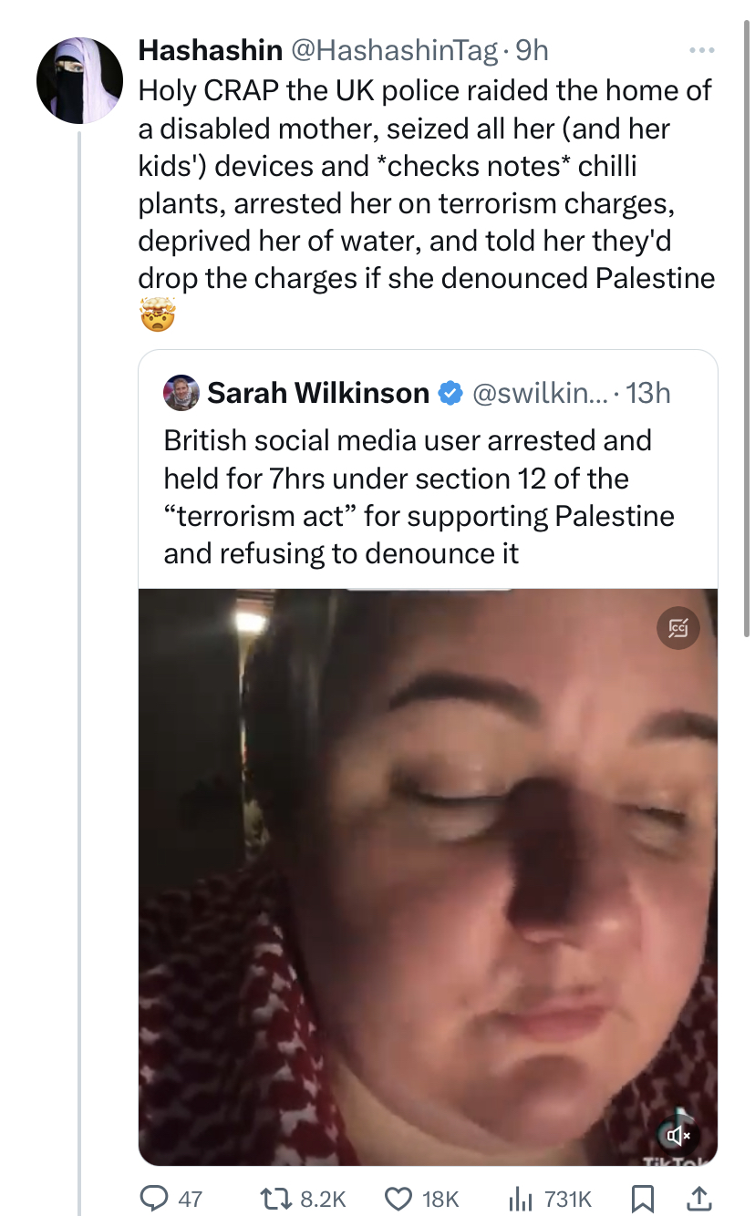Open quoted tweet text about section 12
The width and height of the screenshot is (755, 1216).
tap(419, 497)
